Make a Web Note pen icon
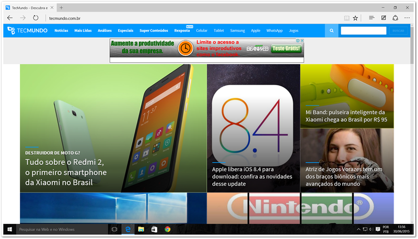Viewport: 418px width, 239px height. tap(384, 18)
